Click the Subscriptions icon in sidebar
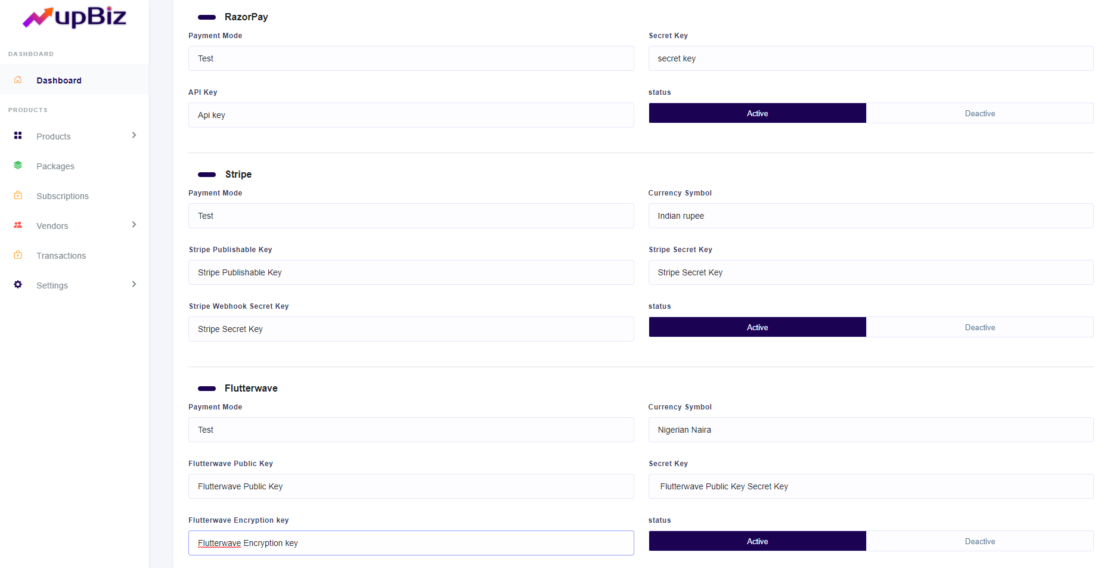The width and height of the screenshot is (1107, 568). click(x=18, y=195)
